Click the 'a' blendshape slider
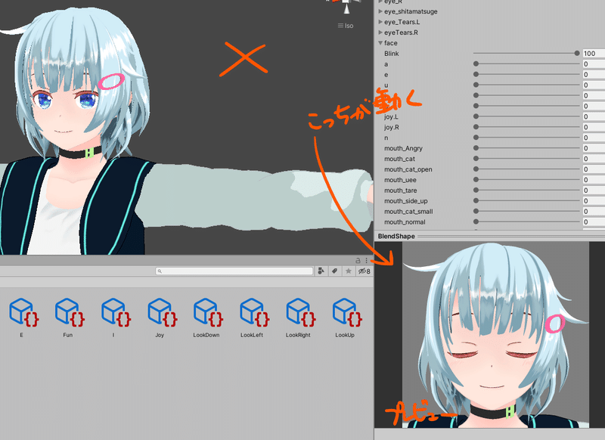The height and width of the screenshot is (440, 605). [x=526, y=64]
